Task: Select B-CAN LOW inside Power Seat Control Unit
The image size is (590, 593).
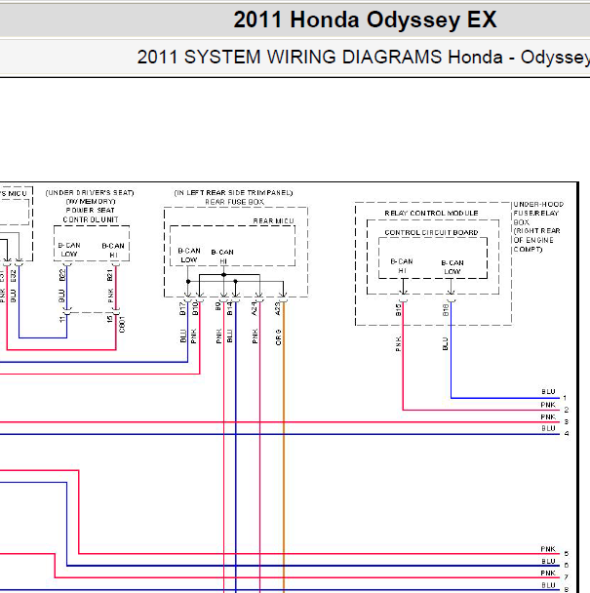Action: click(69, 250)
